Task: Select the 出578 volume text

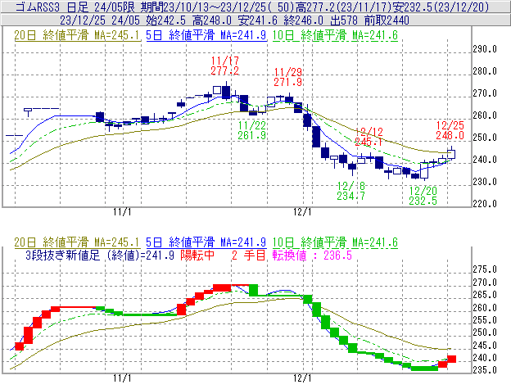Action: (x=344, y=20)
